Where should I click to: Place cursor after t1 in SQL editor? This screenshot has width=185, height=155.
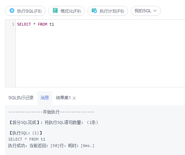point(54,24)
